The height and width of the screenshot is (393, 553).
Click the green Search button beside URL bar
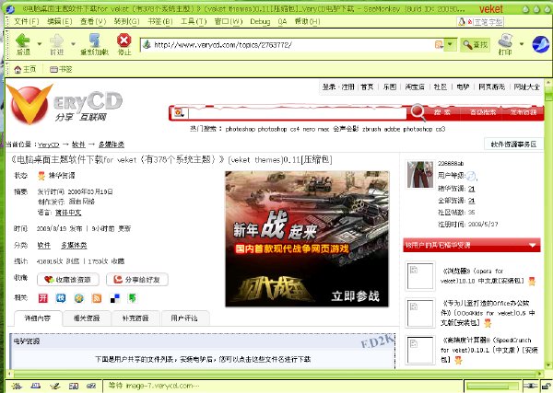[x=475, y=45]
